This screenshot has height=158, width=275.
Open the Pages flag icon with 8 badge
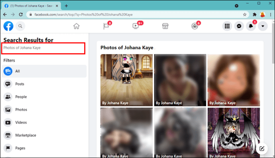point(106,26)
